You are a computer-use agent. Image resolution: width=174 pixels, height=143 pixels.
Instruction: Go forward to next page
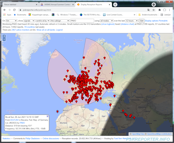tap(10, 10)
